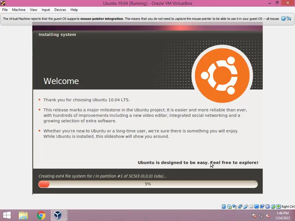Click the Right Ctrl host key label
This screenshot has width=295, height=221.
[x=288, y=207]
